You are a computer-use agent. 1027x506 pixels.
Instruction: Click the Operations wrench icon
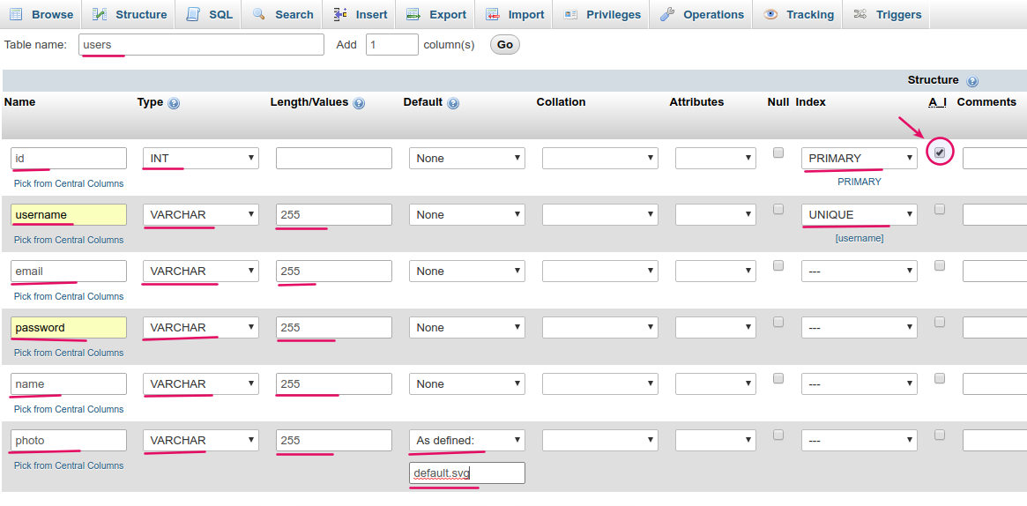(x=667, y=14)
